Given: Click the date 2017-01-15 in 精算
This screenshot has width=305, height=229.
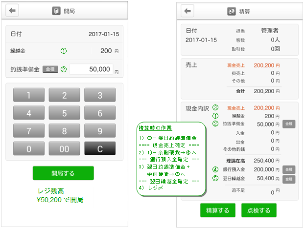Looking at the screenshot, I should (x=201, y=40).
